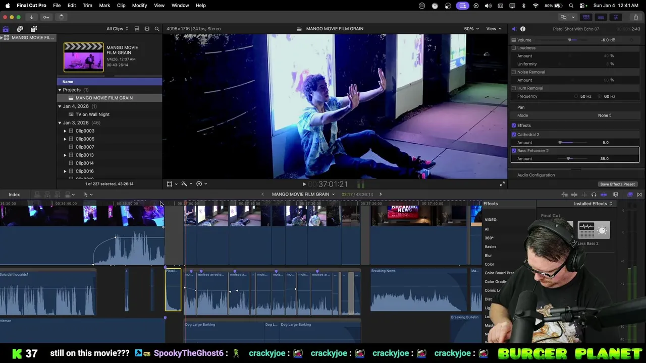Enable the Noise Removal checkbox

(514, 72)
